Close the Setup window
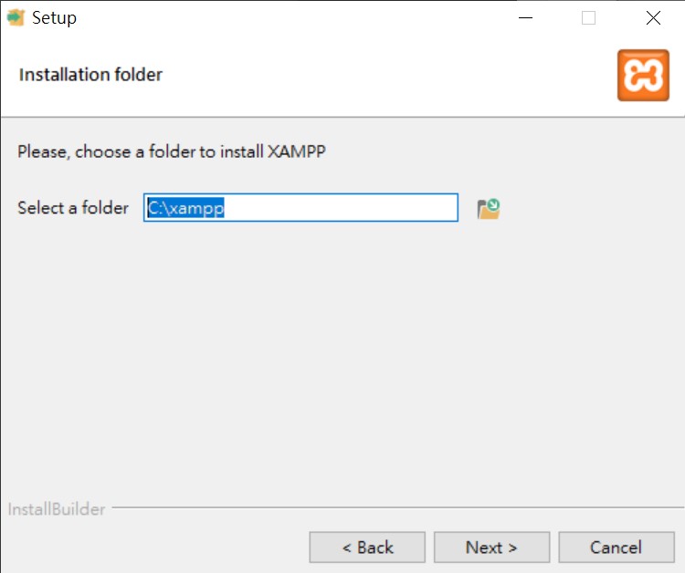 (653, 18)
